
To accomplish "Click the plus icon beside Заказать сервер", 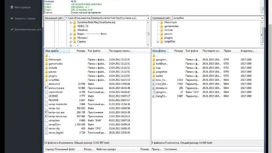I will 12,18.
